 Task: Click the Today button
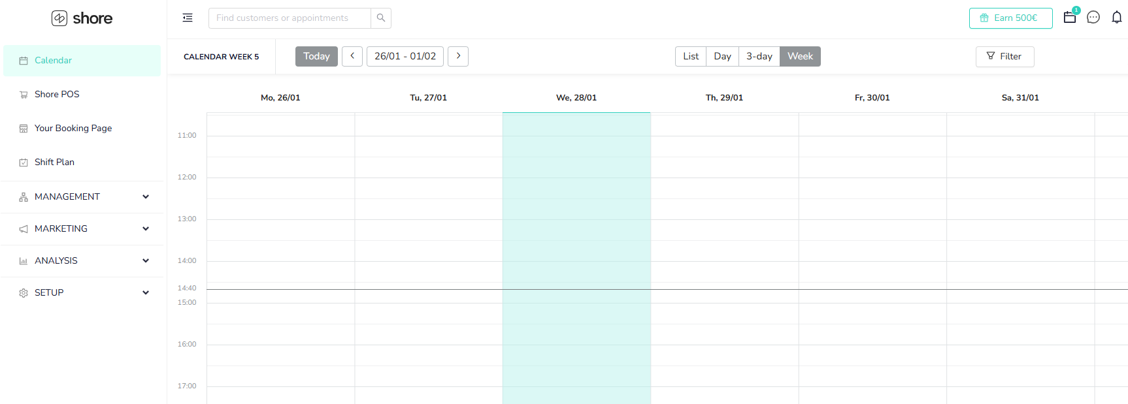point(316,56)
